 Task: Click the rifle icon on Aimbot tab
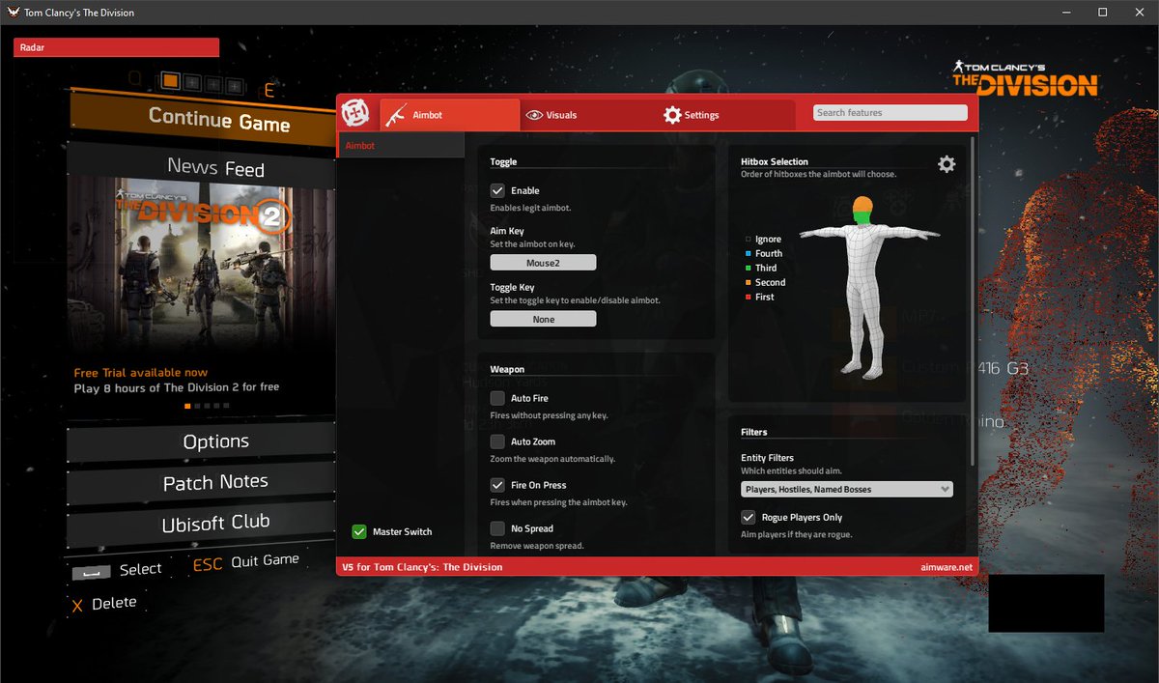[395, 115]
